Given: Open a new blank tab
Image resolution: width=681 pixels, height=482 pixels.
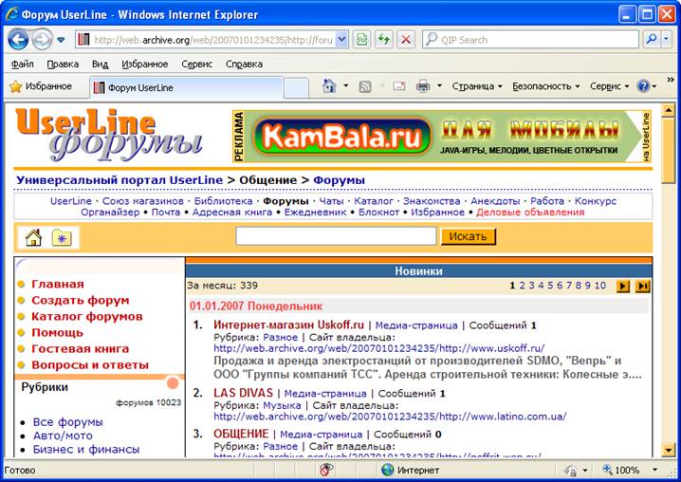Looking at the screenshot, I should tap(296, 88).
